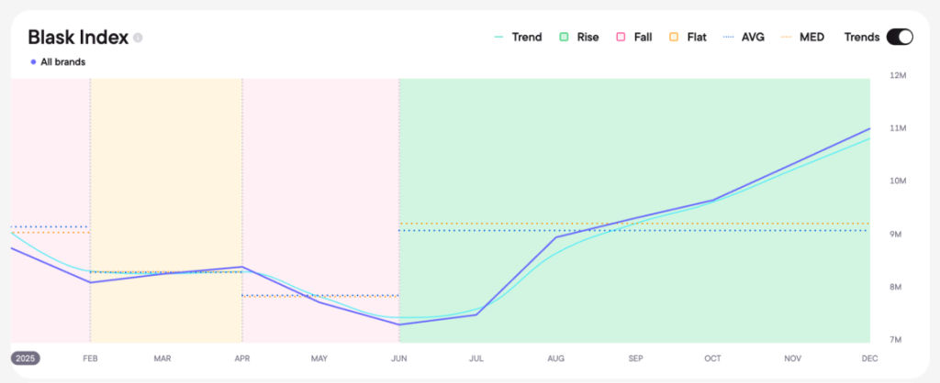Screen dimensions: 940x383
Task: Toggle the Trends switch off
Action: click(x=900, y=38)
